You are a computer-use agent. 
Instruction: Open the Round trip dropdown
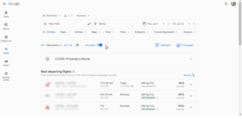[x=51, y=16]
